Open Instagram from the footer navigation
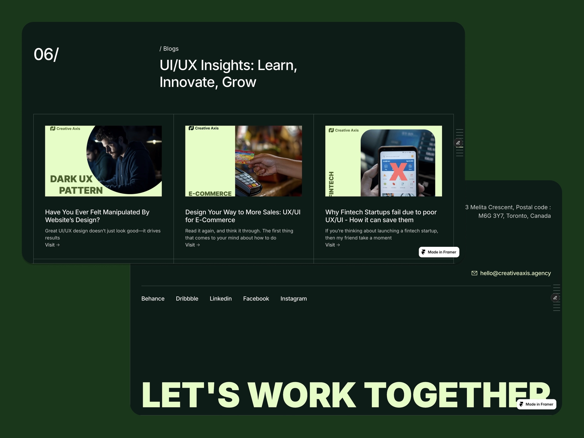Image resolution: width=584 pixels, height=438 pixels. (x=293, y=299)
